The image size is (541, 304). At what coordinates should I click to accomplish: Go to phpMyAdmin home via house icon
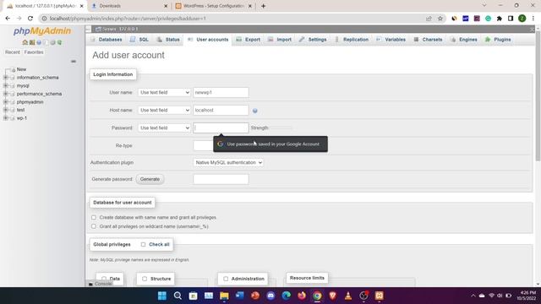25,42
